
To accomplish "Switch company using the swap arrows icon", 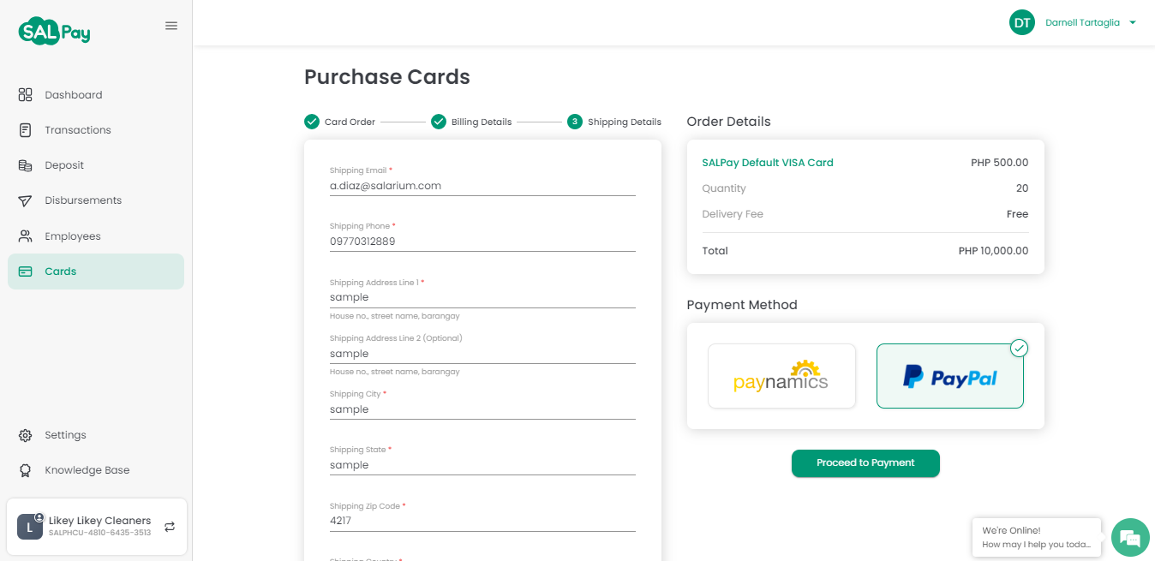I will pos(170,527).
